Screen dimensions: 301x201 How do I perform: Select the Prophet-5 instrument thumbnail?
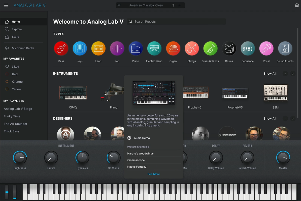click(x=196, y=92)
